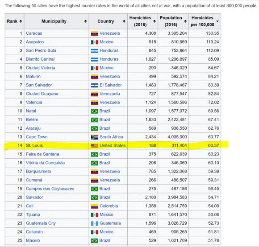The height and width of the screenshot is (247, 259).
Task: Open the Guatemala City link
Action: (41, 223)
